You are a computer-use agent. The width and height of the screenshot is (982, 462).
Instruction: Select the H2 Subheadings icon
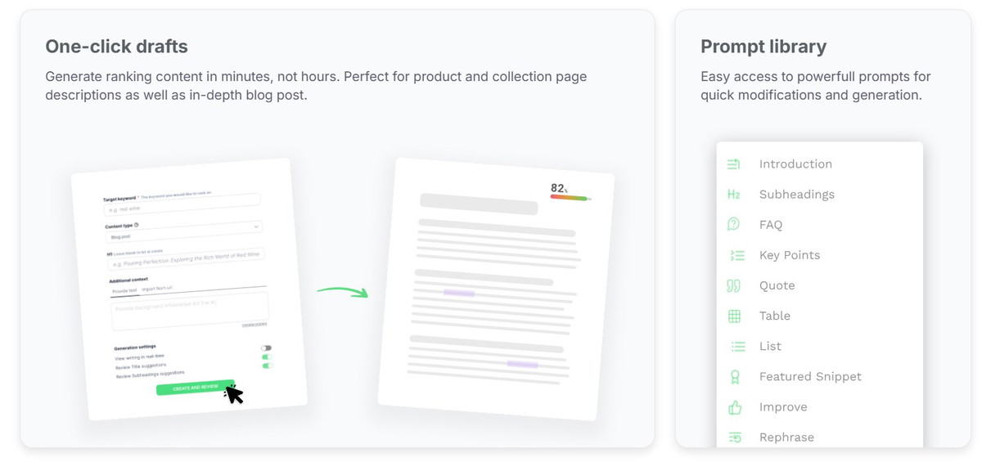[x=734, y=195]
